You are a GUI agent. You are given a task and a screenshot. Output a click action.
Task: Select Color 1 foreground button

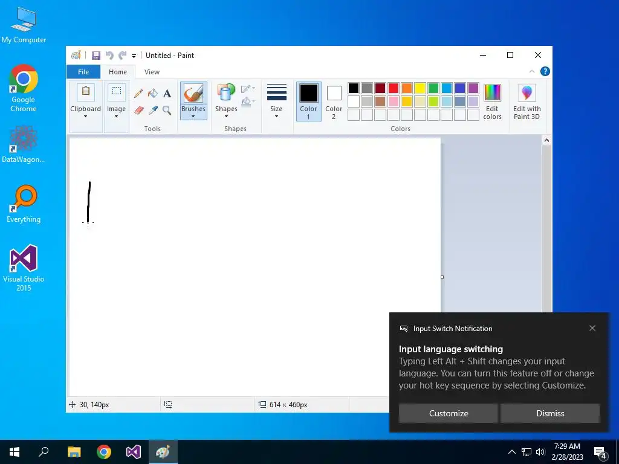click(308, 101)
